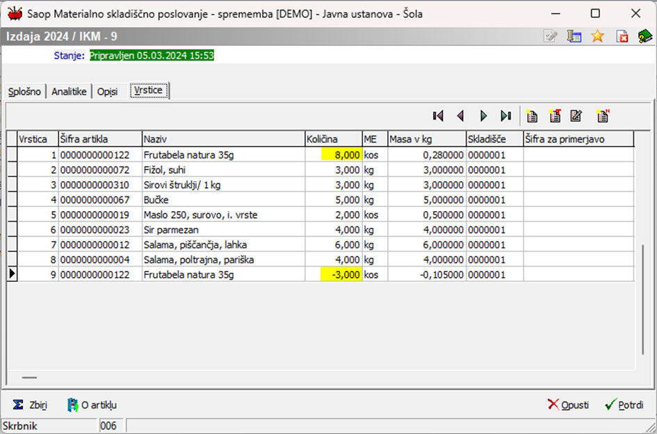Image resolution: width=657 pixels, height=434 pixels.
Task: Open the O artiklu info button
Action: (x=92, y=405)
